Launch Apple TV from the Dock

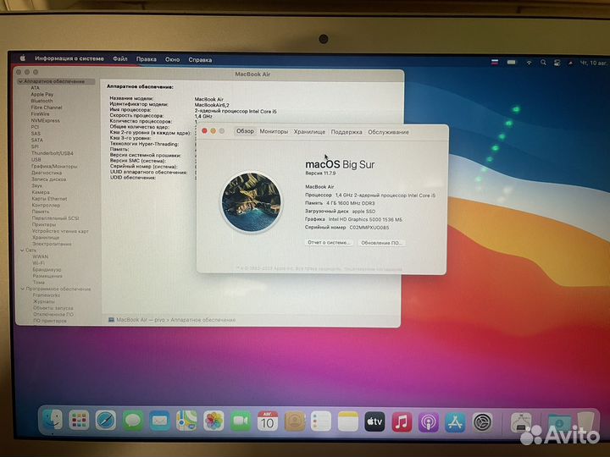pos(374,422)
